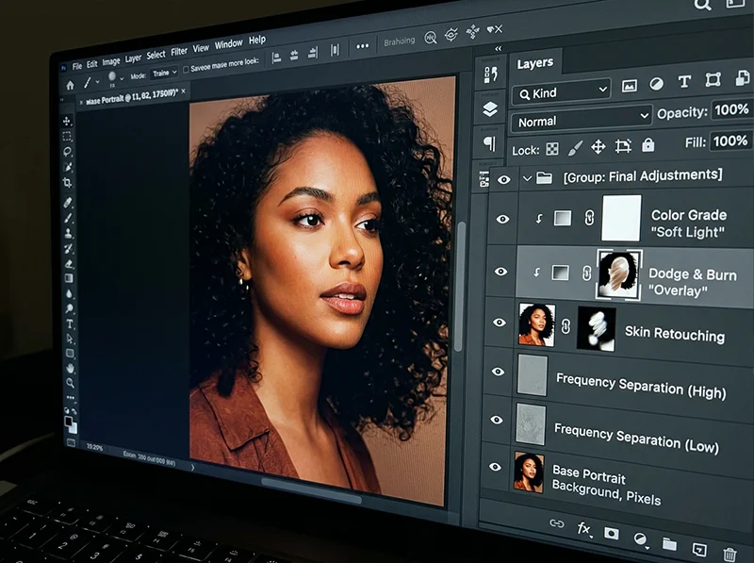Viewport: 754px width, 563px height.
Task: Click the search magnifier at top right
Action: (702, 5)
